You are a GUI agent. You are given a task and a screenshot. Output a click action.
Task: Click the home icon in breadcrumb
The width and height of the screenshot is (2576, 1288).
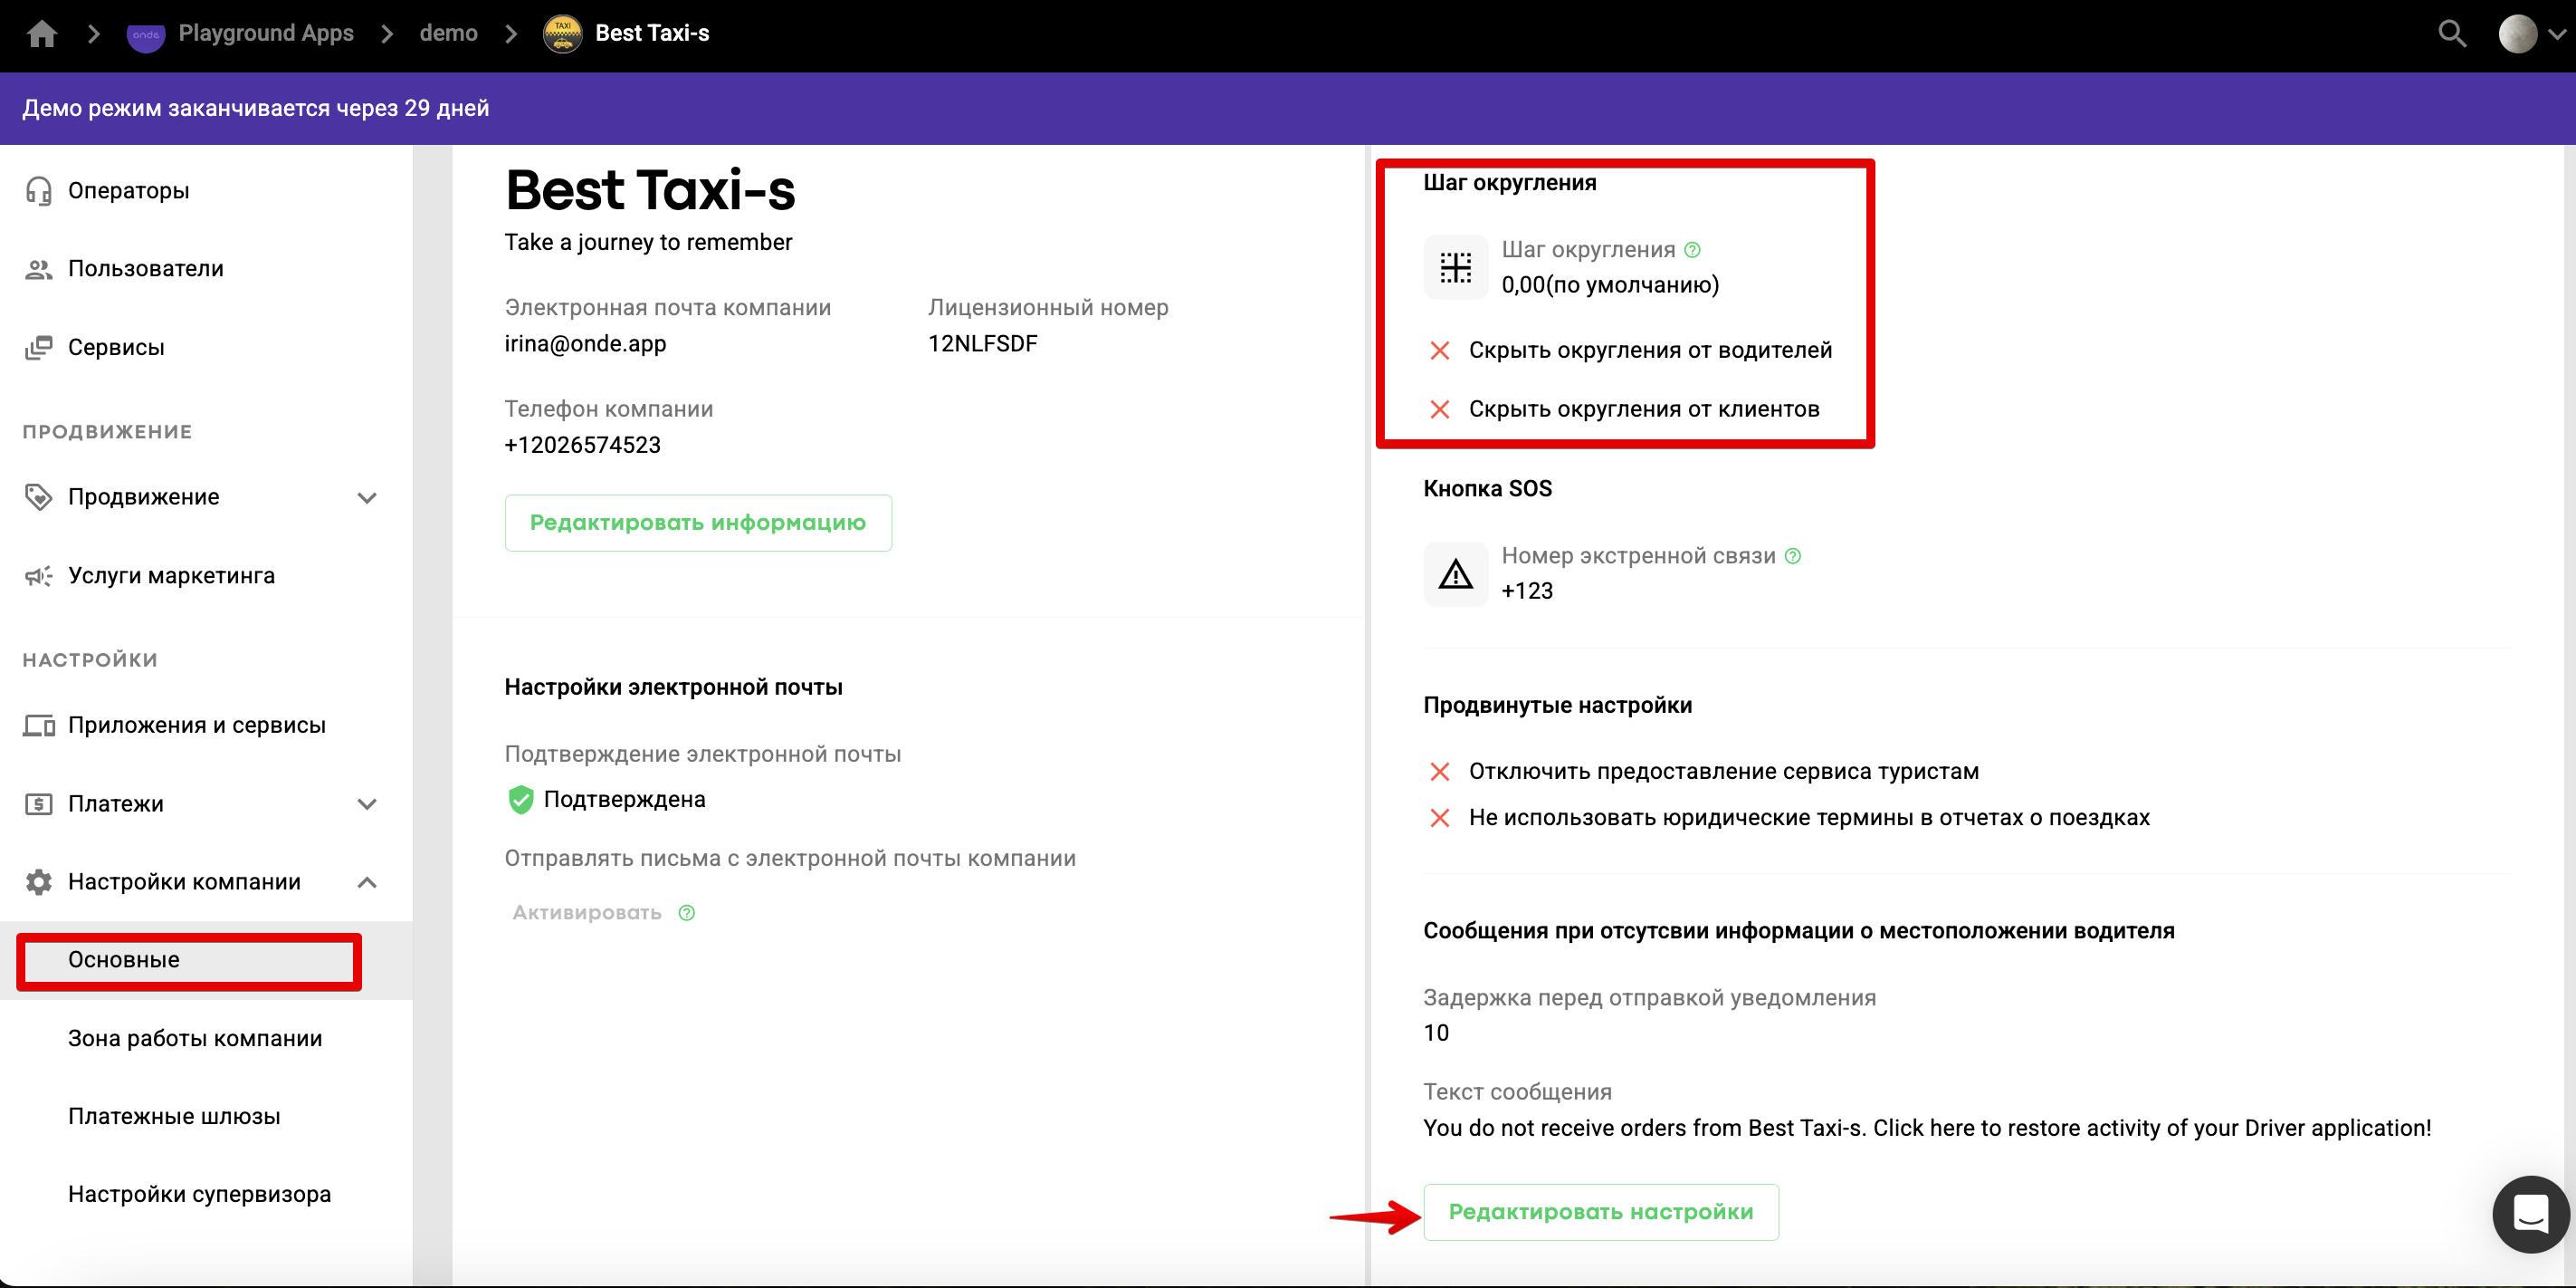tap(42, 34)
